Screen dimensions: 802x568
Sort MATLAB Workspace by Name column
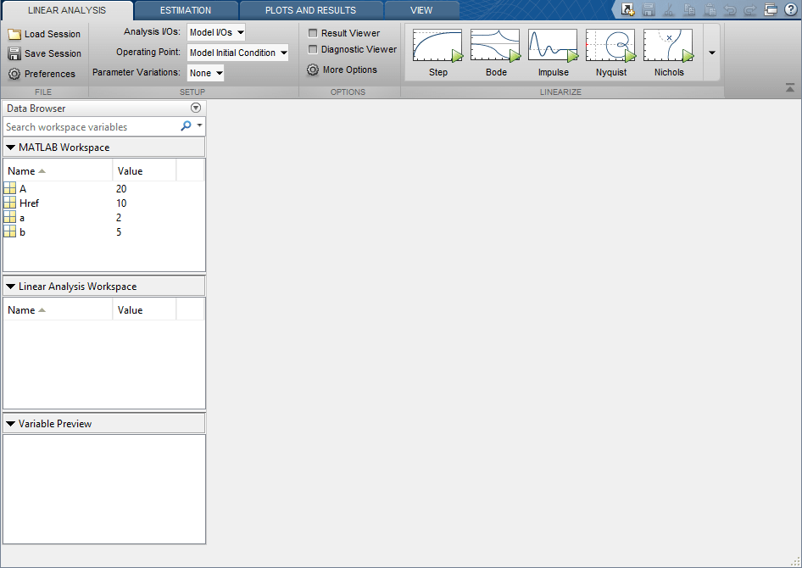tap(58, 170)
